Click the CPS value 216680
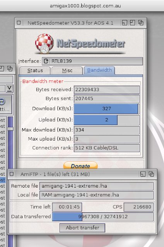Screen dimensions: 164x247 click(138, 207)
